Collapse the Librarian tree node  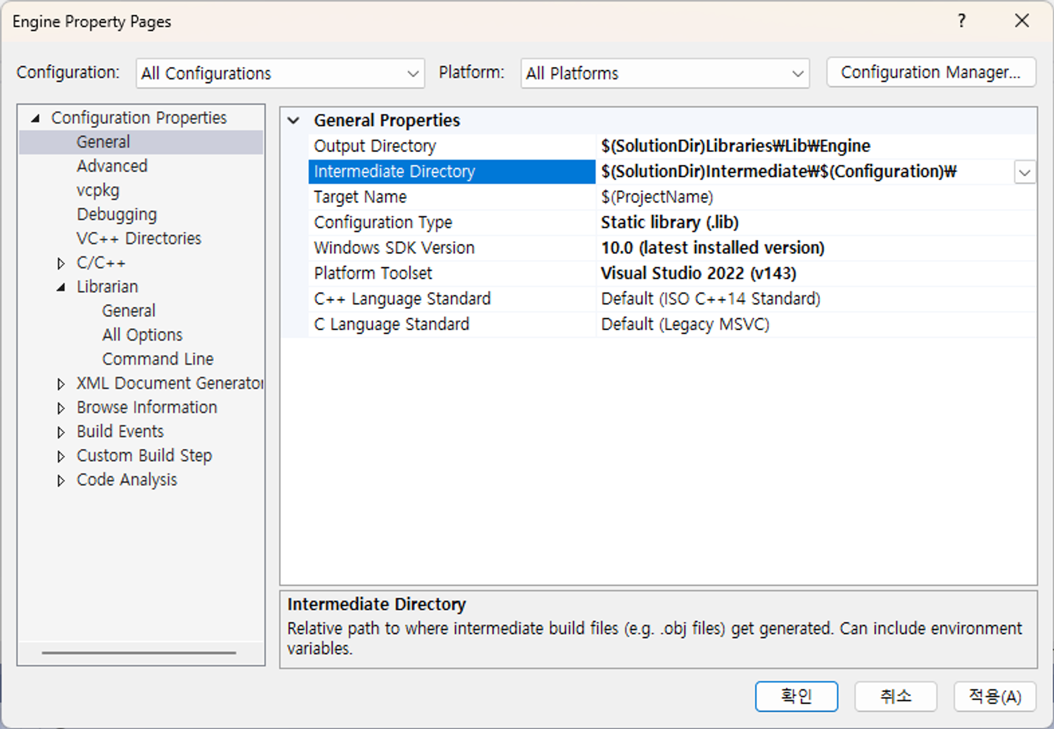pos(61,287)
